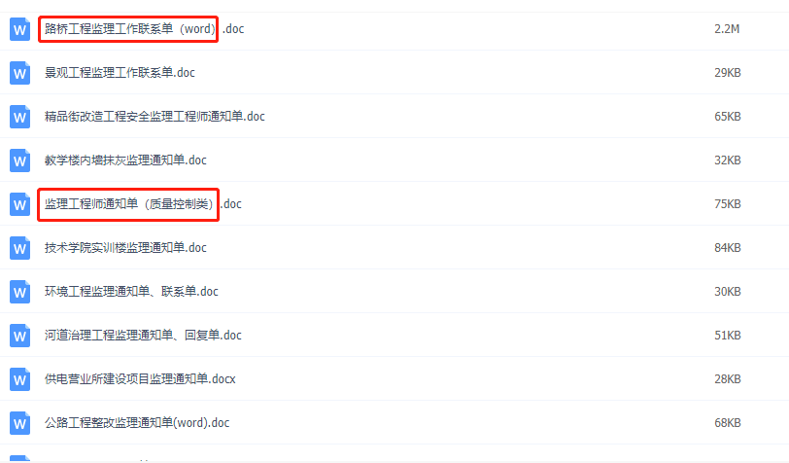This screenshot has height=463, width=789.
Task: Open 环境工程监理通知单、联系单.doc
Action: (131, 292)
